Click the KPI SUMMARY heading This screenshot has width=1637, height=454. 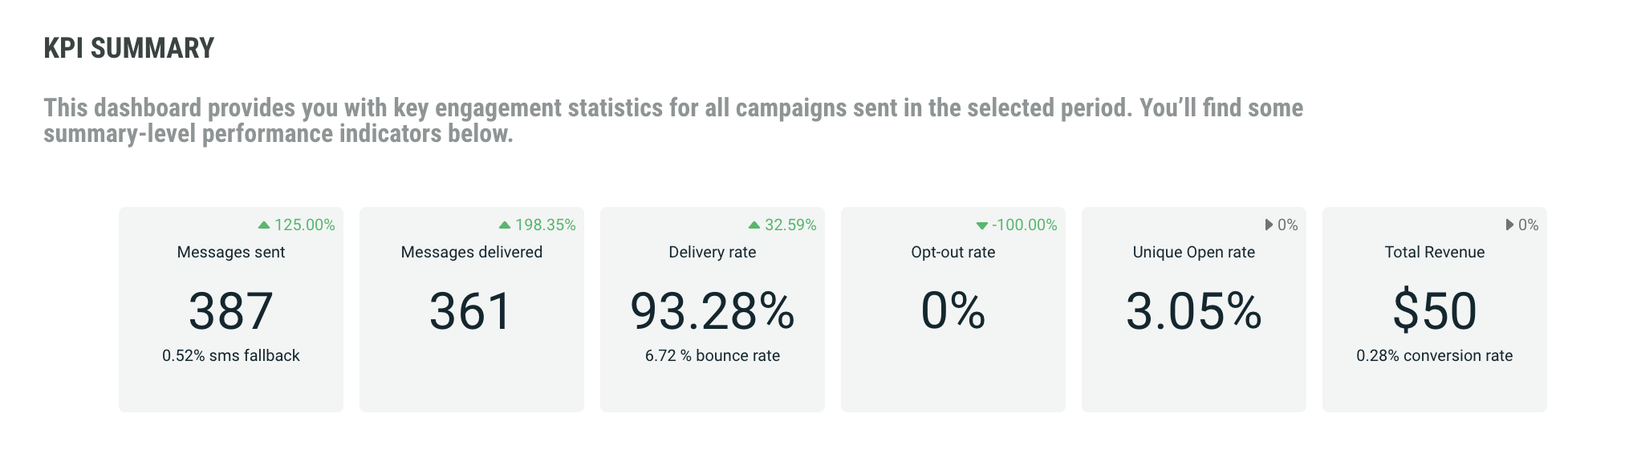(x=129, y=48)
